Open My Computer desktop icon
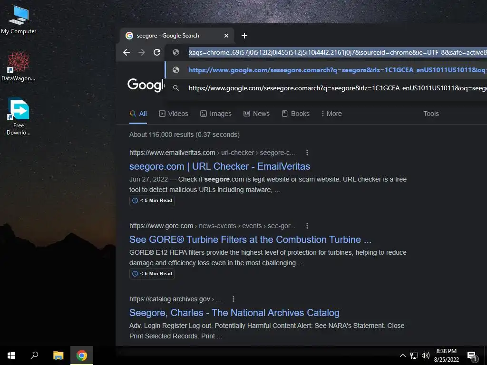 pyautogui.click(x=19, y=20)
